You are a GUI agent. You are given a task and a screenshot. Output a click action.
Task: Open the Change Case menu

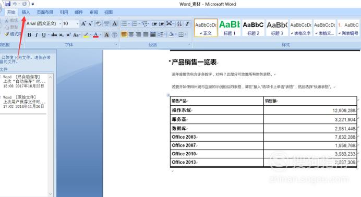(76, 35)
